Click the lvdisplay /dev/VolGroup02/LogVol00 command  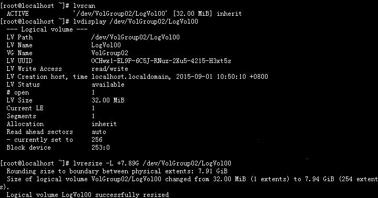pyautogui.click(x=136, y=22)
